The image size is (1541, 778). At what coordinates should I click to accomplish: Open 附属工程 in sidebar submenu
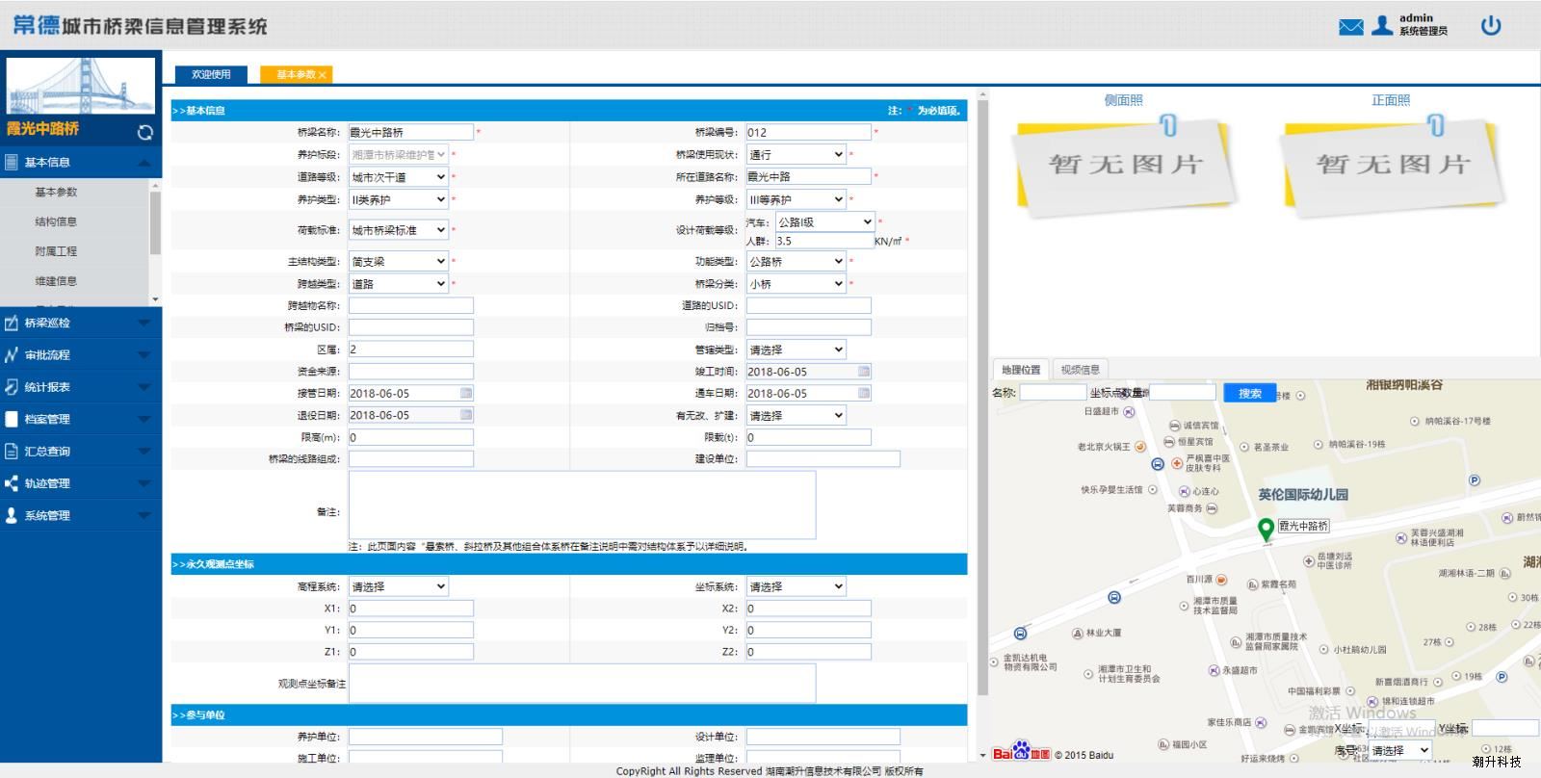[x=56, y=251]
